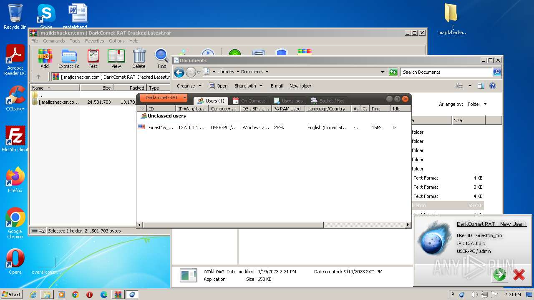Click into the Search Documents field

pos(446,72)
